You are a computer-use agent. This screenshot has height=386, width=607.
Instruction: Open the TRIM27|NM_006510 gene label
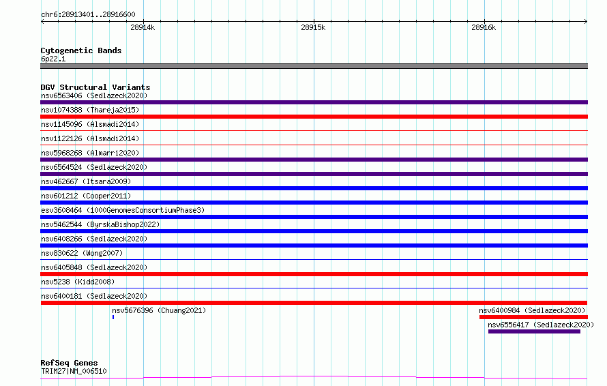(74, 371)
